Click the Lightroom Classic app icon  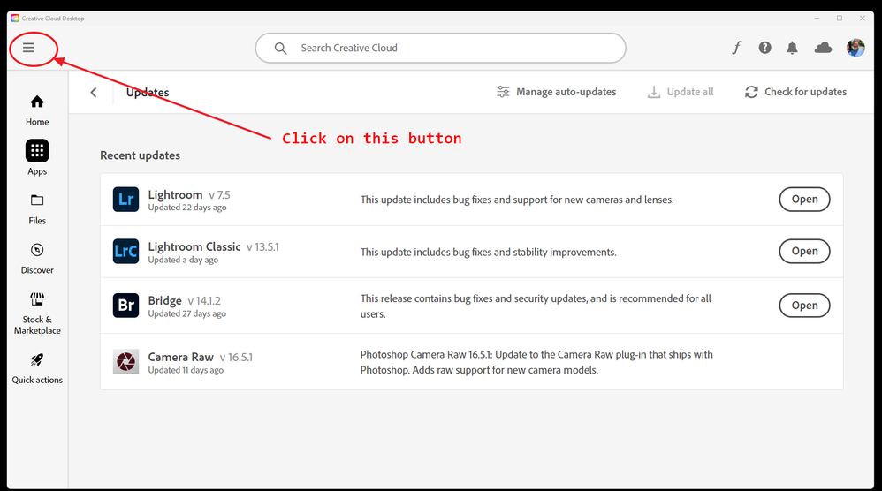click(x=125, y=251)
